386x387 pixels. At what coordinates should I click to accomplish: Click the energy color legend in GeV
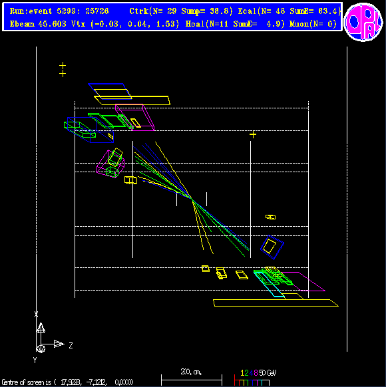click(x=254, y=377)
